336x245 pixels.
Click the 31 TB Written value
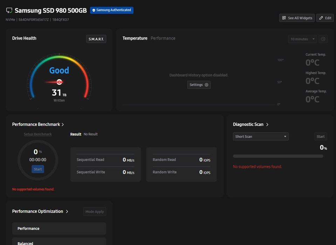point(59,93)
